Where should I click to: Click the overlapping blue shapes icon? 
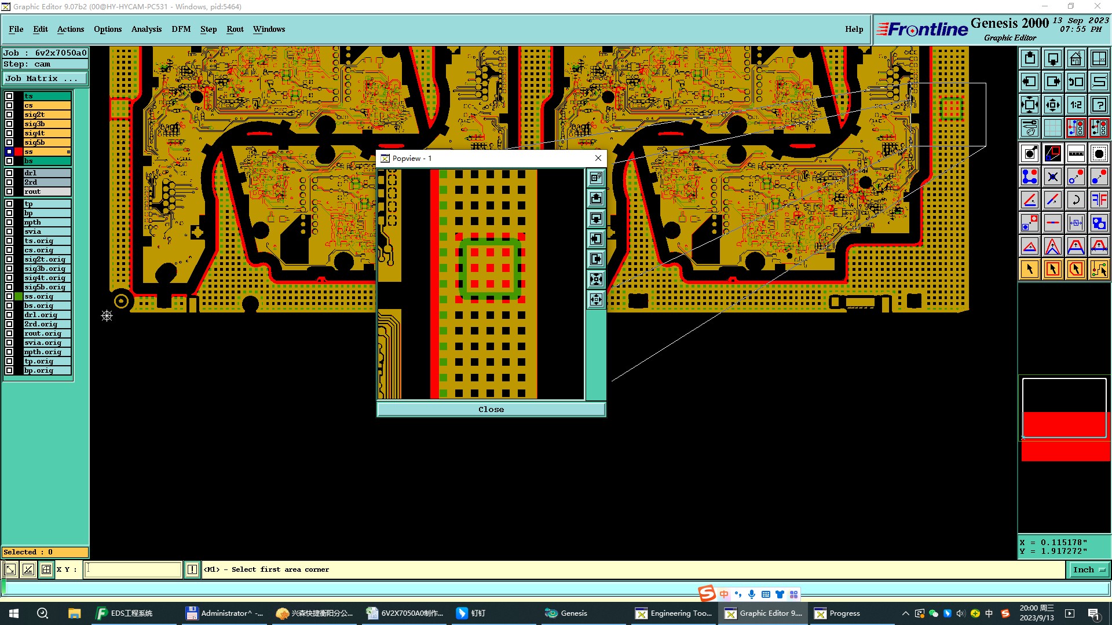(1099, 223)
